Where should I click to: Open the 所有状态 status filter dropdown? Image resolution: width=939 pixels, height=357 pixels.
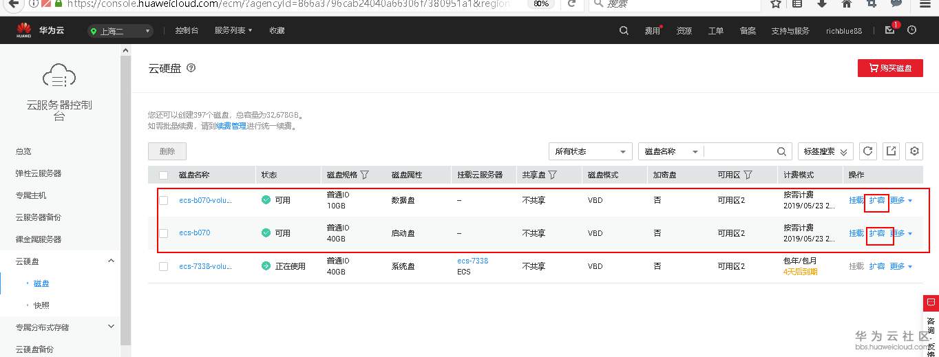pyautogui.click(x=590, y=151)
